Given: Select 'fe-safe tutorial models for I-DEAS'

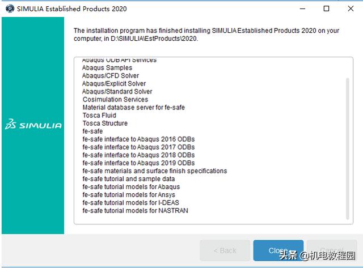Looking at the screenshot, I should tap(131, 203).
